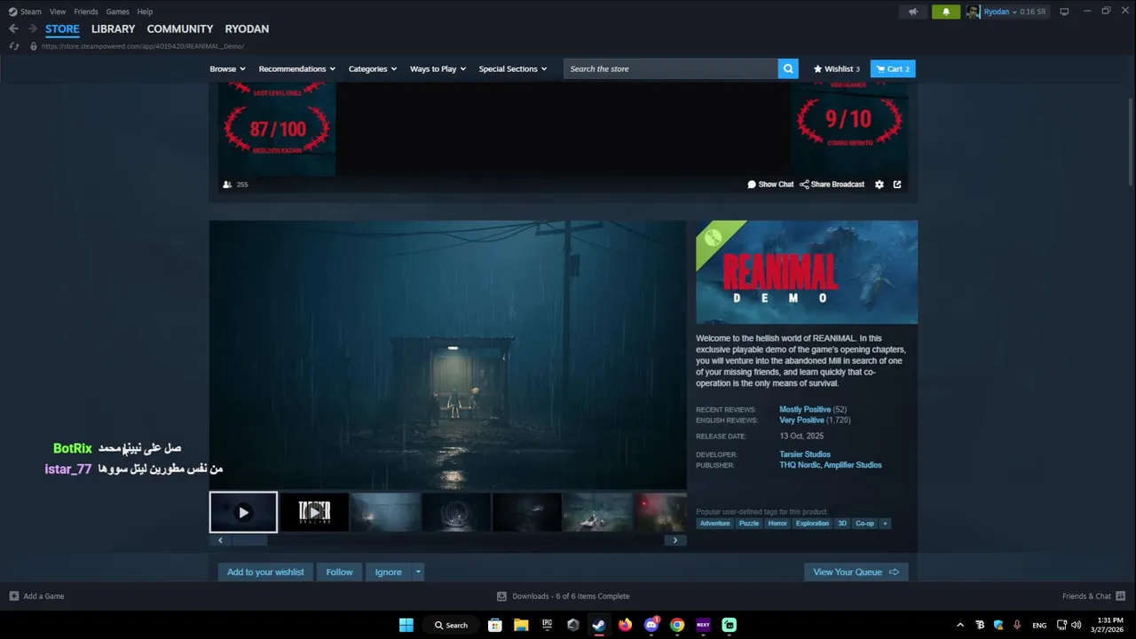Switch to the COMMUNITY tab
Image resolution: width=1136 pixels, height=639 pixels.
click(x=180, y=29)
